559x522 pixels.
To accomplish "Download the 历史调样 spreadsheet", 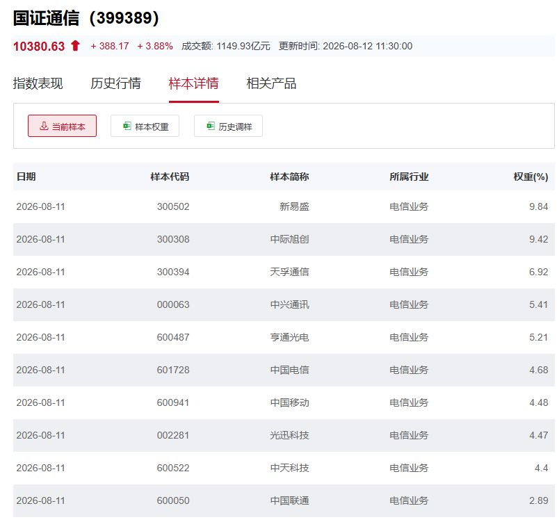I will (228, 126).
